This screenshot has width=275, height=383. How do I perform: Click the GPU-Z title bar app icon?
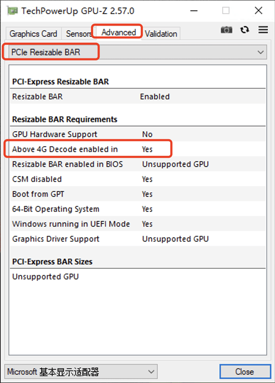click(13, 11)
